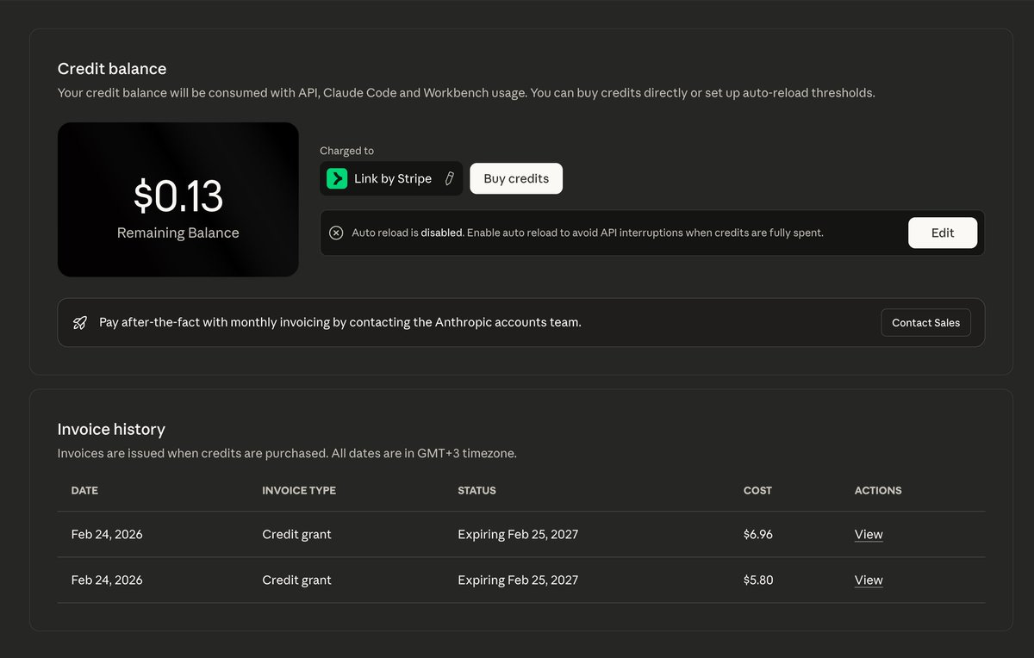Click the Auto reload is disabled message

click(588, 233)
